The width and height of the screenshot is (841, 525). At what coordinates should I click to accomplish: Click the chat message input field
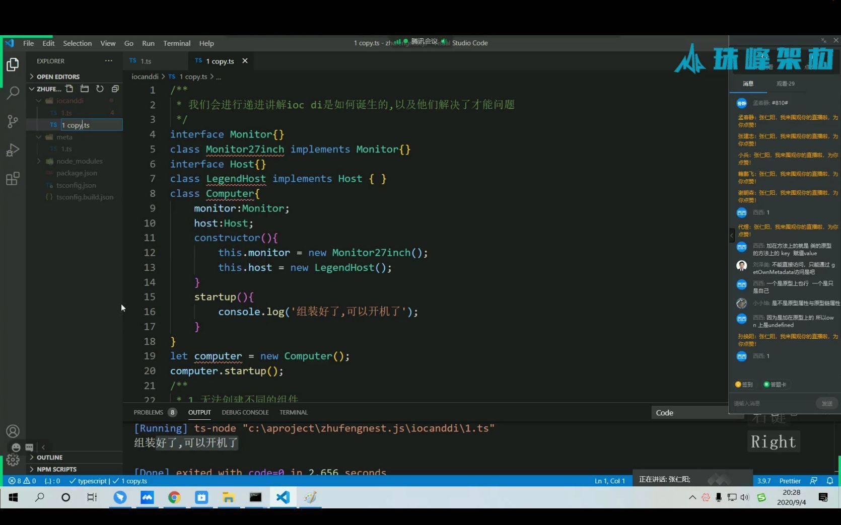(x=773, y=403)
